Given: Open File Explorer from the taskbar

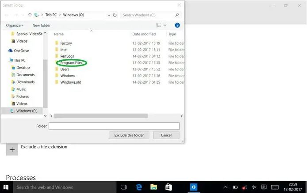Looking at the screenshot, I should point(153,187).
